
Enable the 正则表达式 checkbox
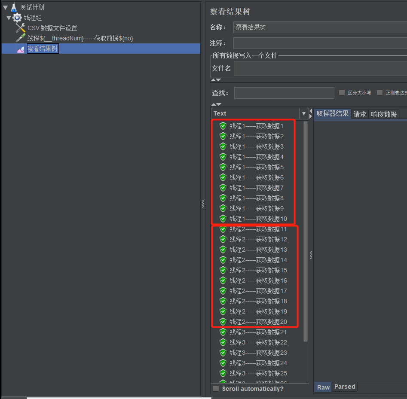coord(379,92)
